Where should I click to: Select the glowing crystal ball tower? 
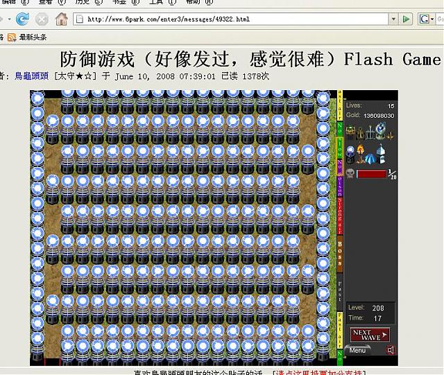[x=352, y=154]
